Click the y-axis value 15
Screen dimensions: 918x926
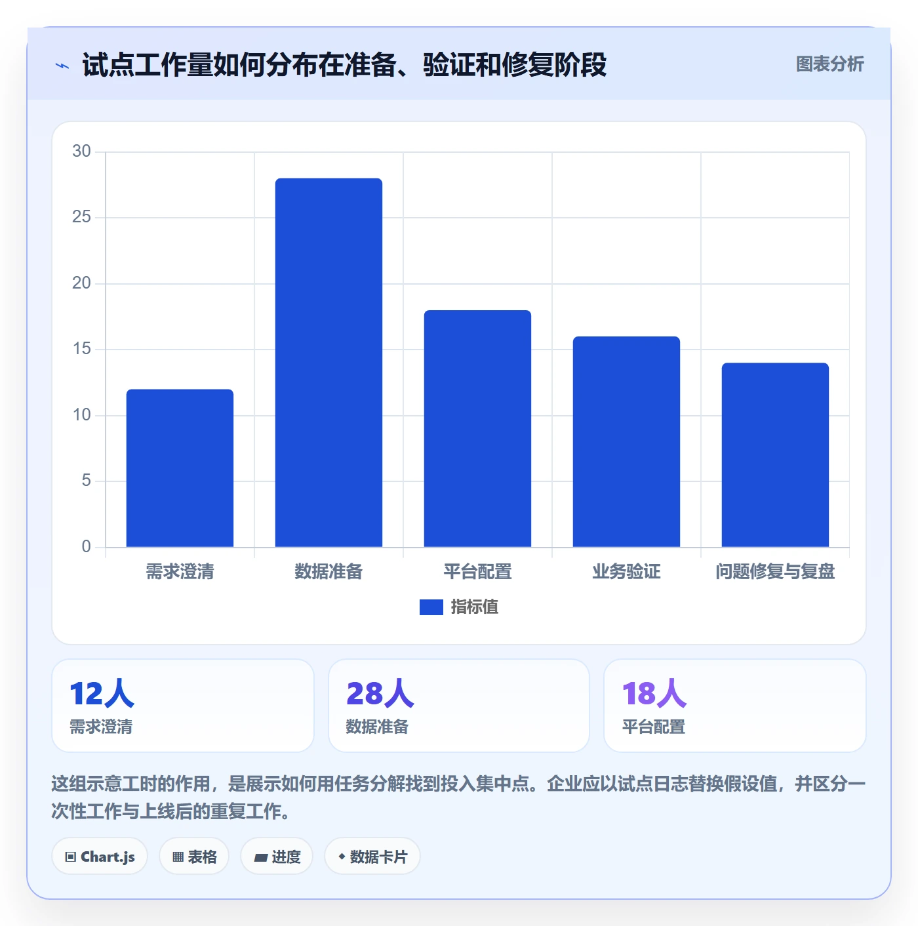click(81, 349)
